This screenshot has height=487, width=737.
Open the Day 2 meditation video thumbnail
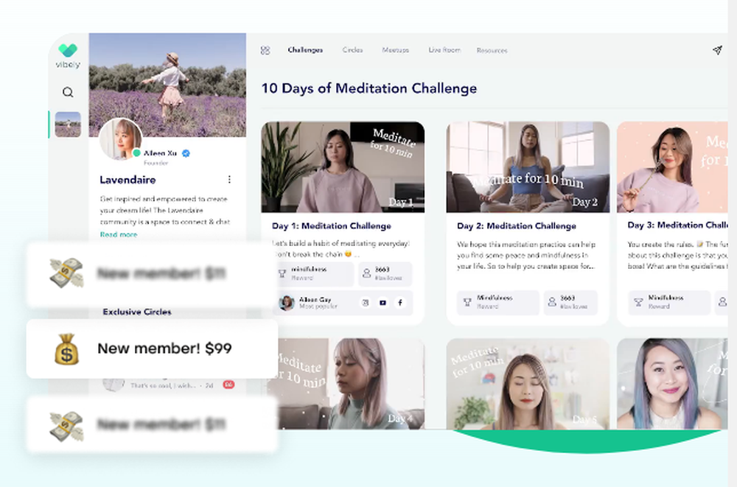[x=528, y=167]
